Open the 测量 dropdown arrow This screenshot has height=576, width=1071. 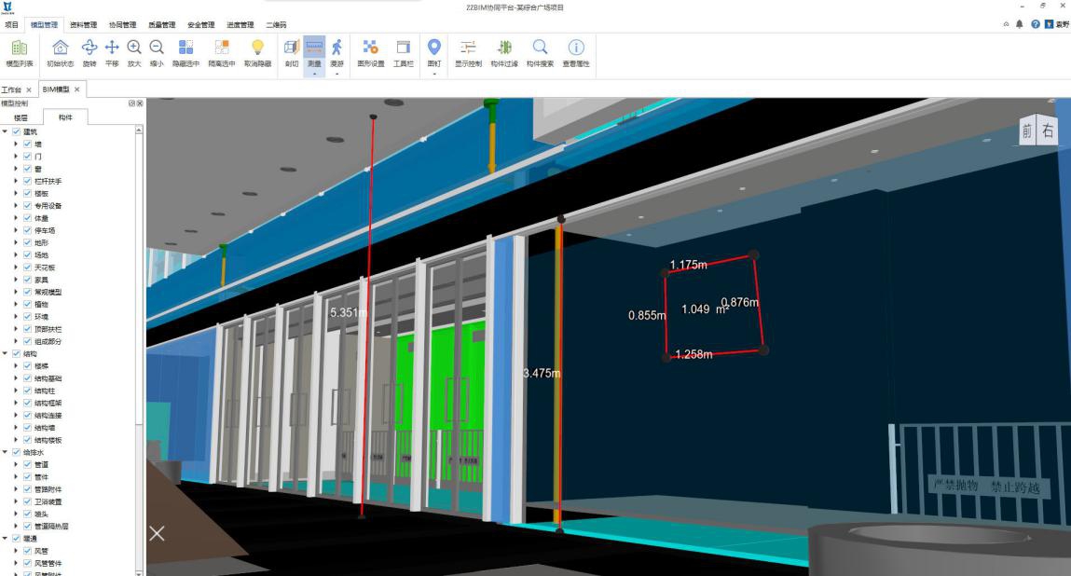(314, 73)
